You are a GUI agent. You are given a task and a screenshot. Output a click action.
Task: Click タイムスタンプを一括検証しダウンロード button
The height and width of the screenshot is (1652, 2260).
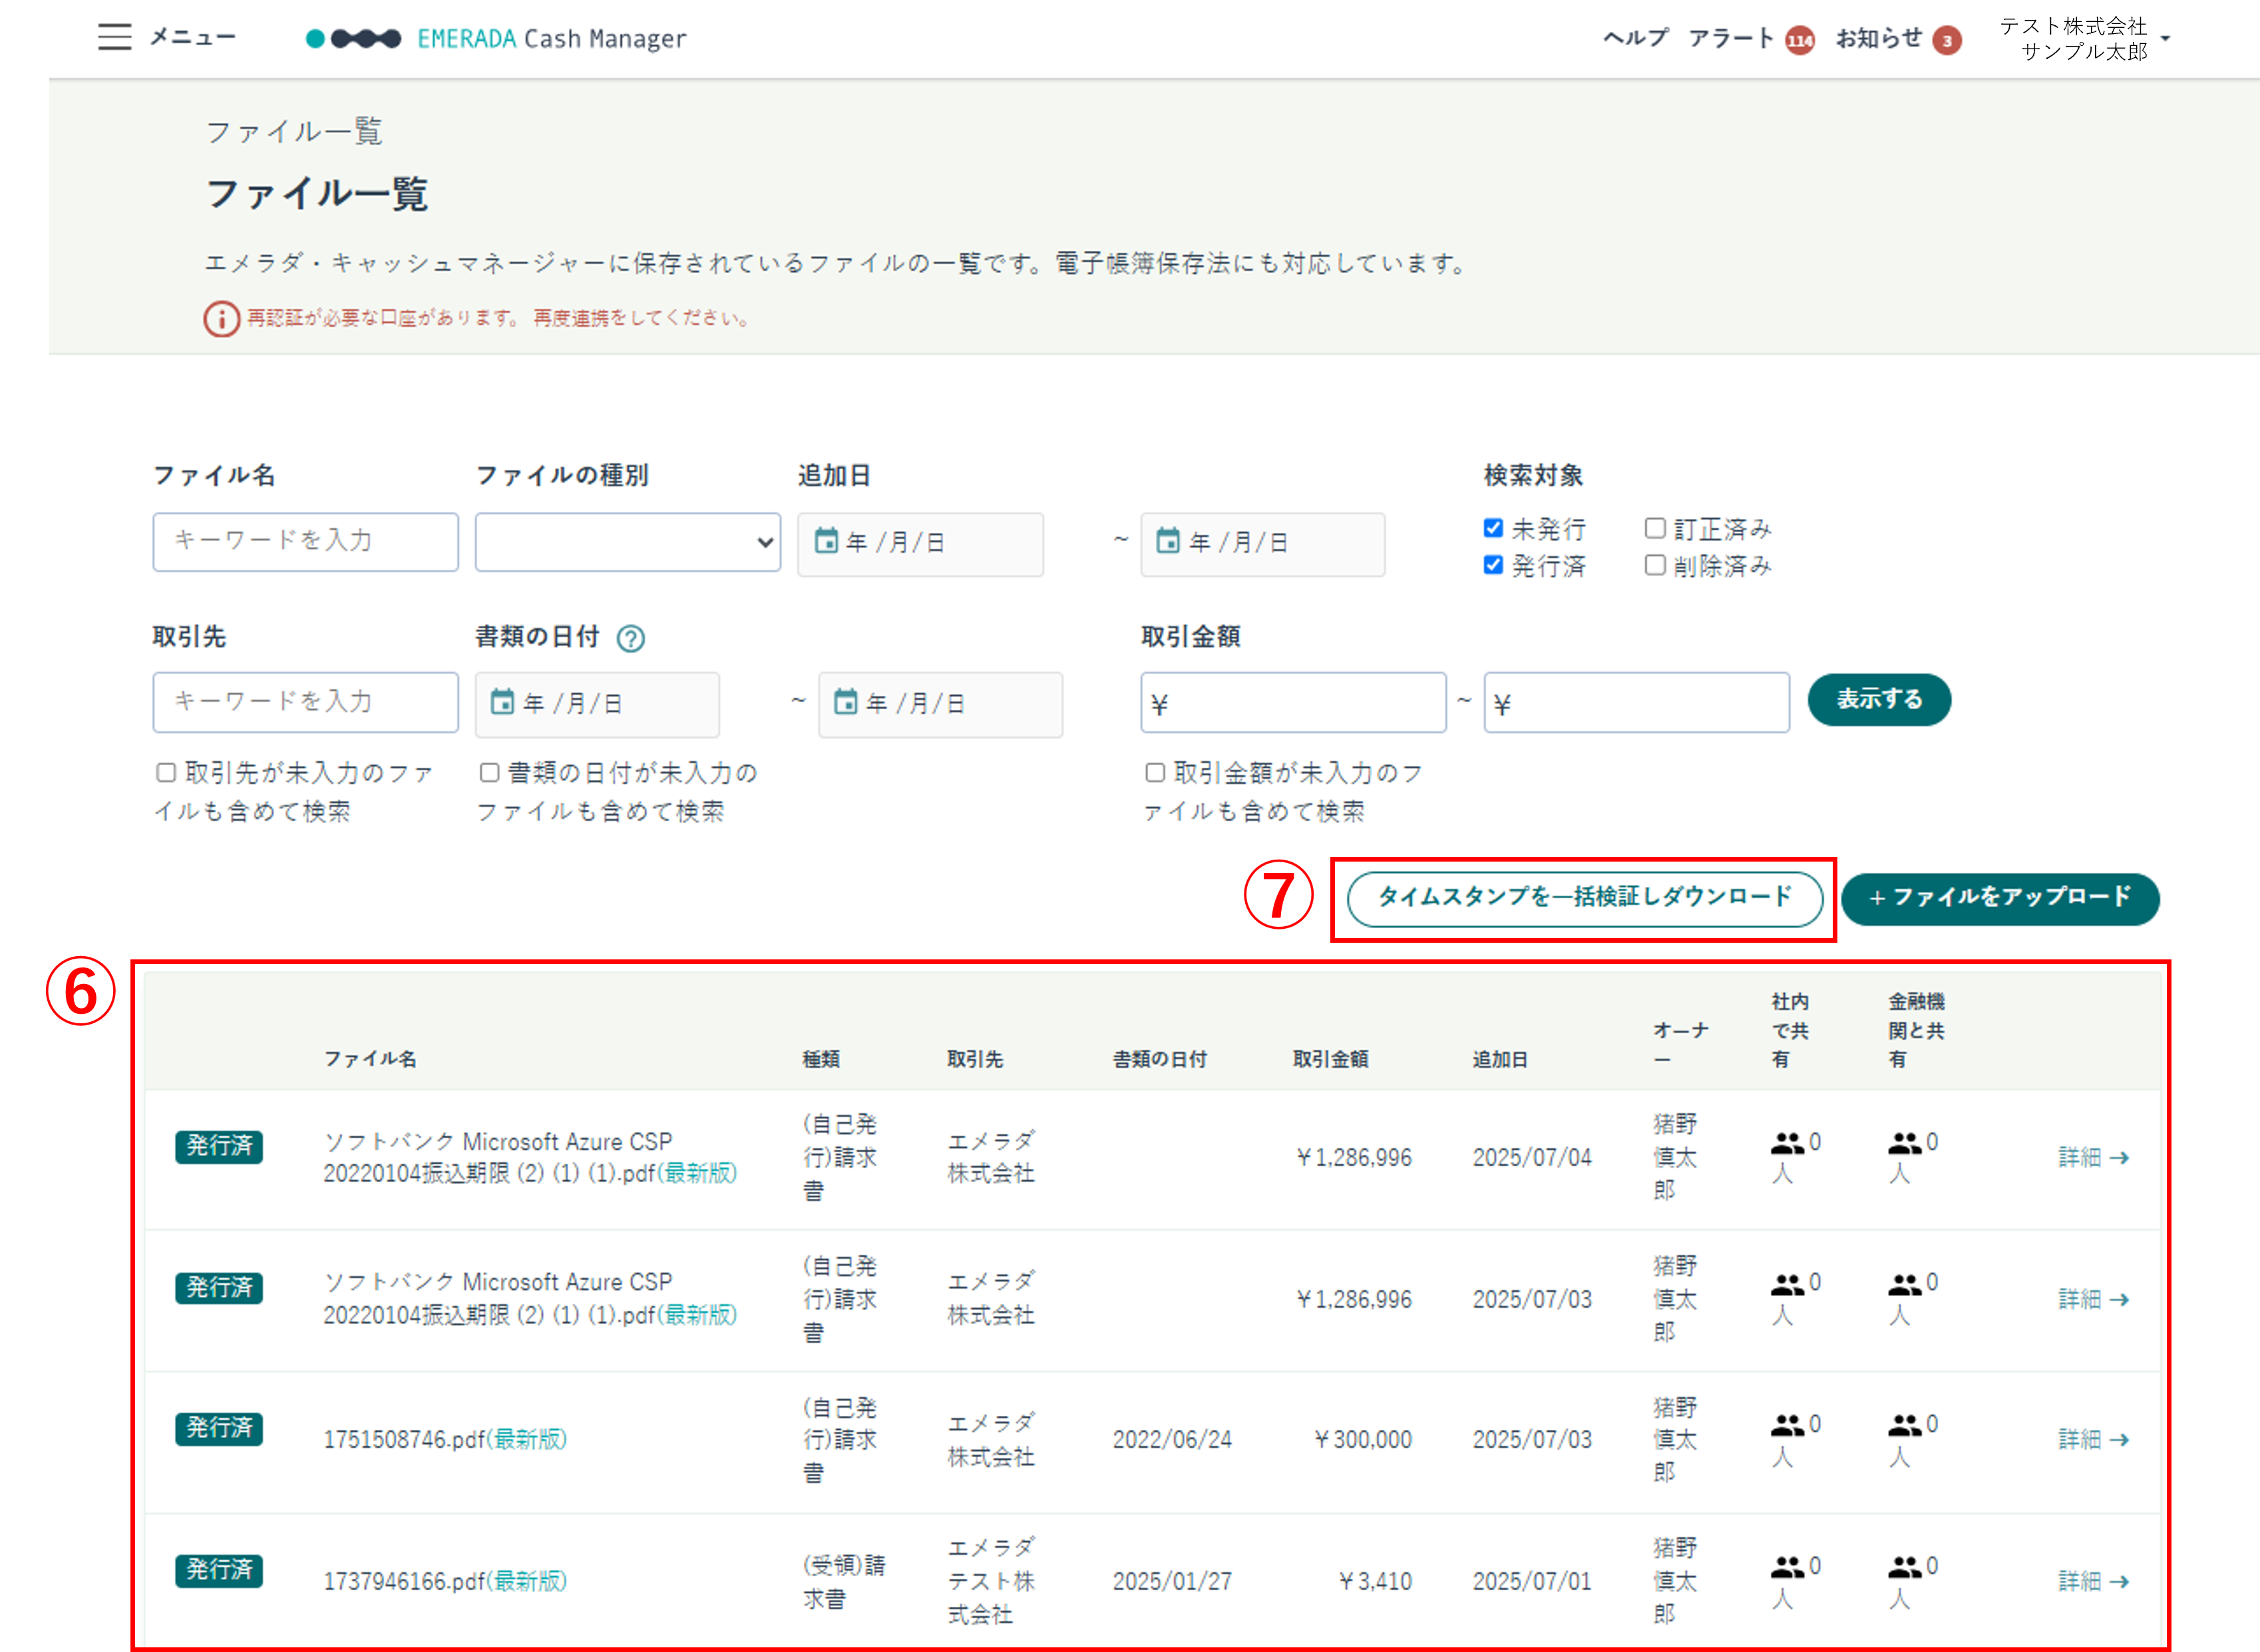pyautogui.click(x=1585, y=898)
